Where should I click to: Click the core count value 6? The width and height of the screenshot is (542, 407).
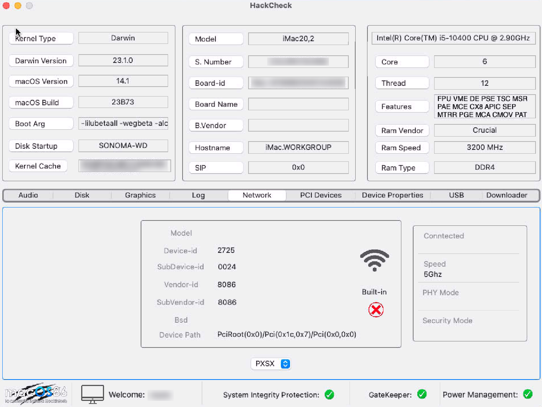point(485,61)
